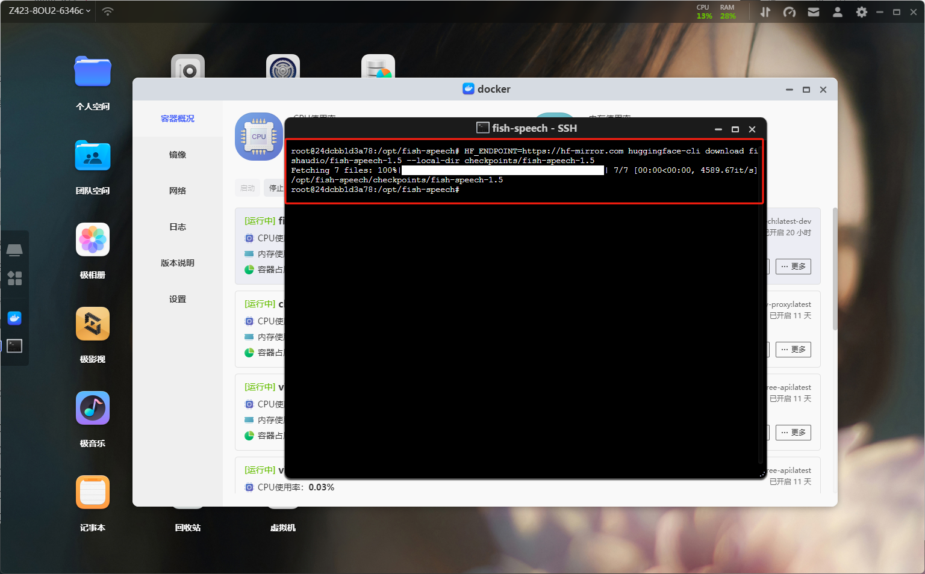925x574 pixels.
Task: Click 更多 on the container open 20 小时
Action: pos(793,266)
